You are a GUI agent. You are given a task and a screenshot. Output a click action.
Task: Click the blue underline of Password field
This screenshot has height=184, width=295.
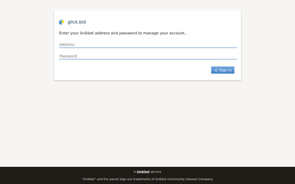pos(148,59)
